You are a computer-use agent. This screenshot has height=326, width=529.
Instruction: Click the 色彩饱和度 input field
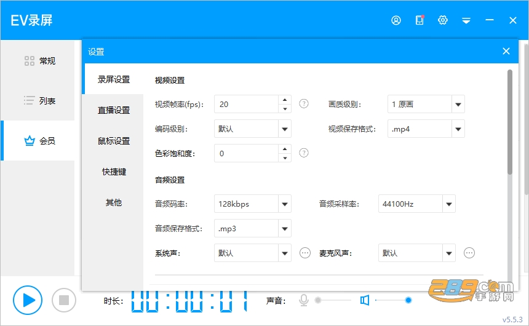(x=246, y=153)
